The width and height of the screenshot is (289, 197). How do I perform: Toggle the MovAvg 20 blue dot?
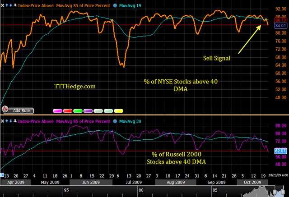115,121
